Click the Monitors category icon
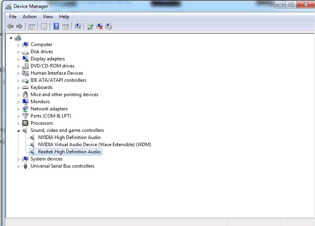The height and width of the screenshot is (226, 315). point(25,102)
